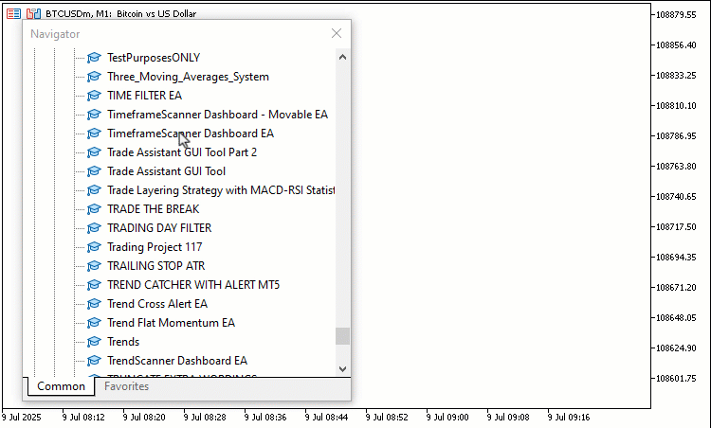Click the 108601.75 price axis label
This screenshot has height=428, width=711.
point(676,378)
